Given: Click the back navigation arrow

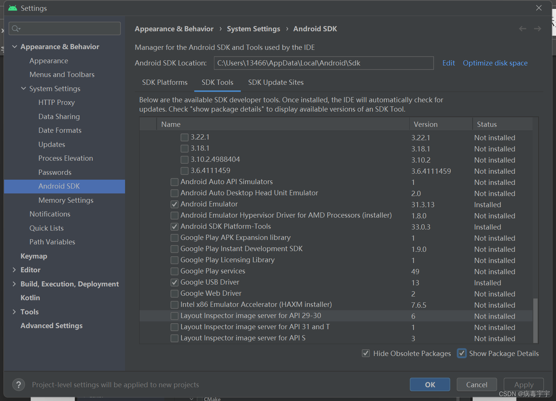Looking at the screenshot, I should point(523,29).
